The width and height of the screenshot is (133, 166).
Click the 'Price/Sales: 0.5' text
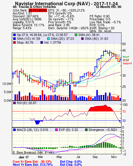(x=100, y=19)
